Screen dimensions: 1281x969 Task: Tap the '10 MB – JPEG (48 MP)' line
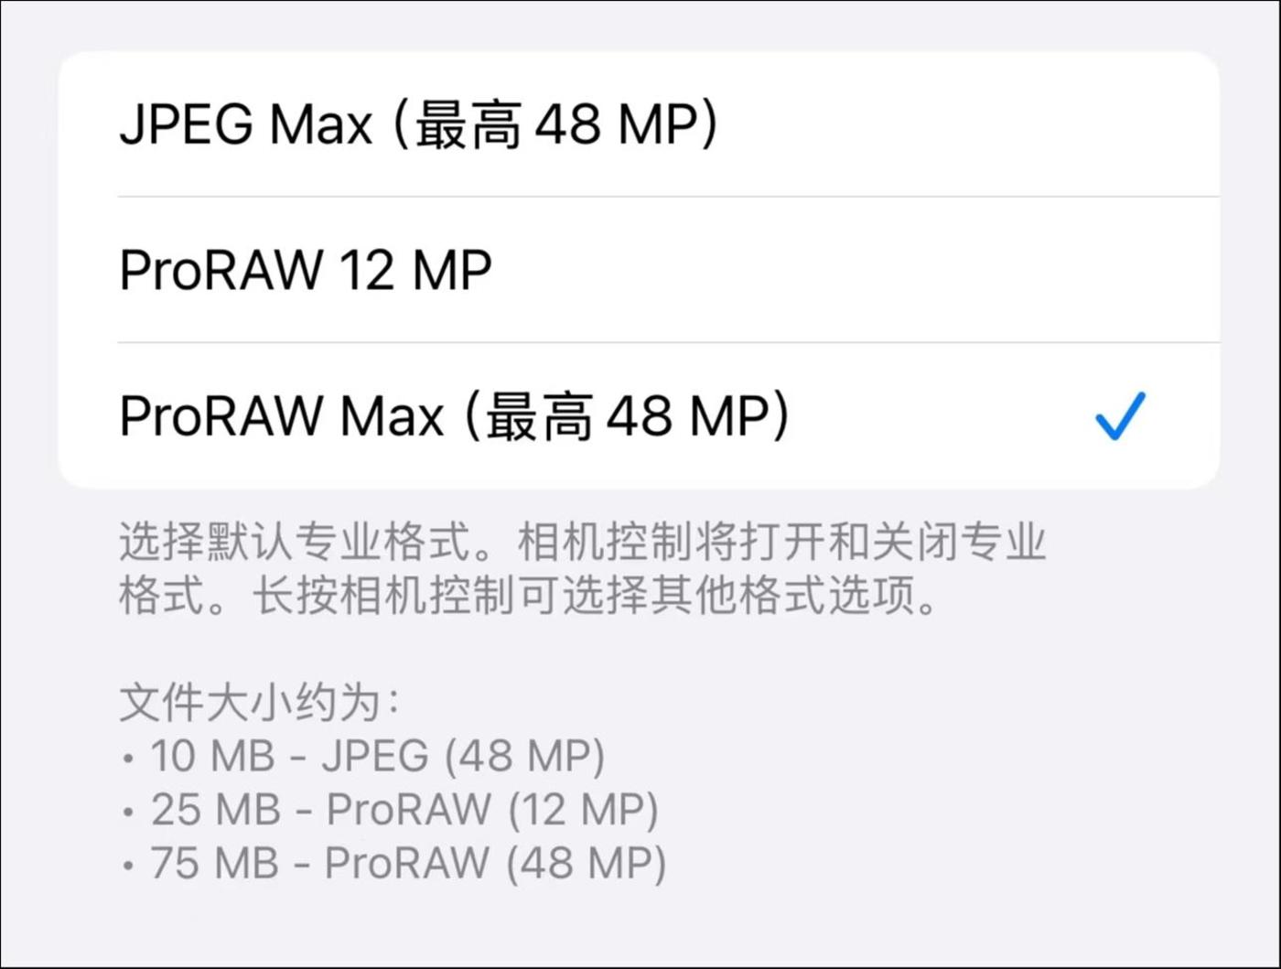[x=378, y=757]
